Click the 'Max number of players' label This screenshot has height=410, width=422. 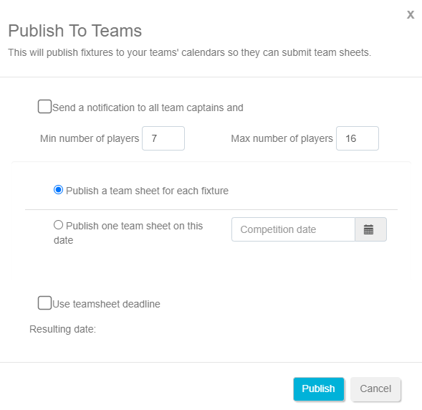[x=282, y=138]
